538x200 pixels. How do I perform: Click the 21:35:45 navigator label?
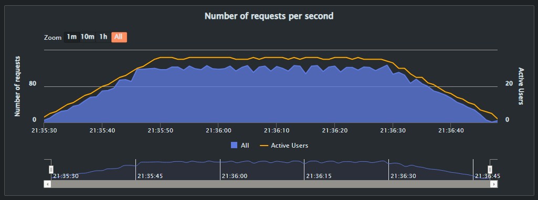tap(150, 176)
